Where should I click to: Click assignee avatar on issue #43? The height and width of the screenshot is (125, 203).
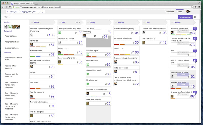point(172,33)
